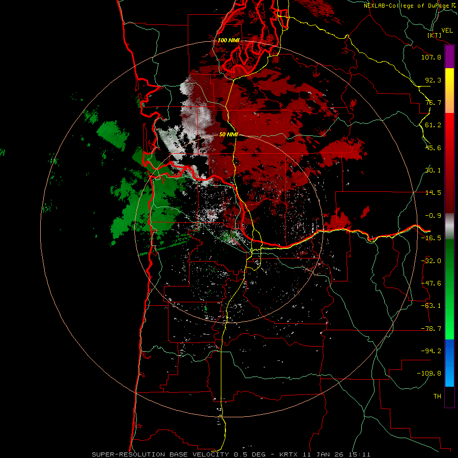Screen dimensions: 458x458
Task: Click the 30.1 legend value
Action: [x=433, y=170]
